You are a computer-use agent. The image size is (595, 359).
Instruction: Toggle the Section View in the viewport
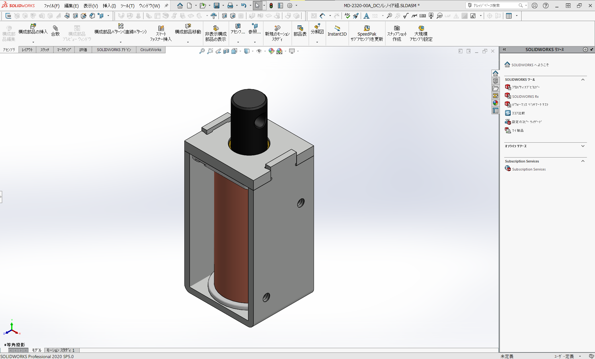tap(226, 51)
